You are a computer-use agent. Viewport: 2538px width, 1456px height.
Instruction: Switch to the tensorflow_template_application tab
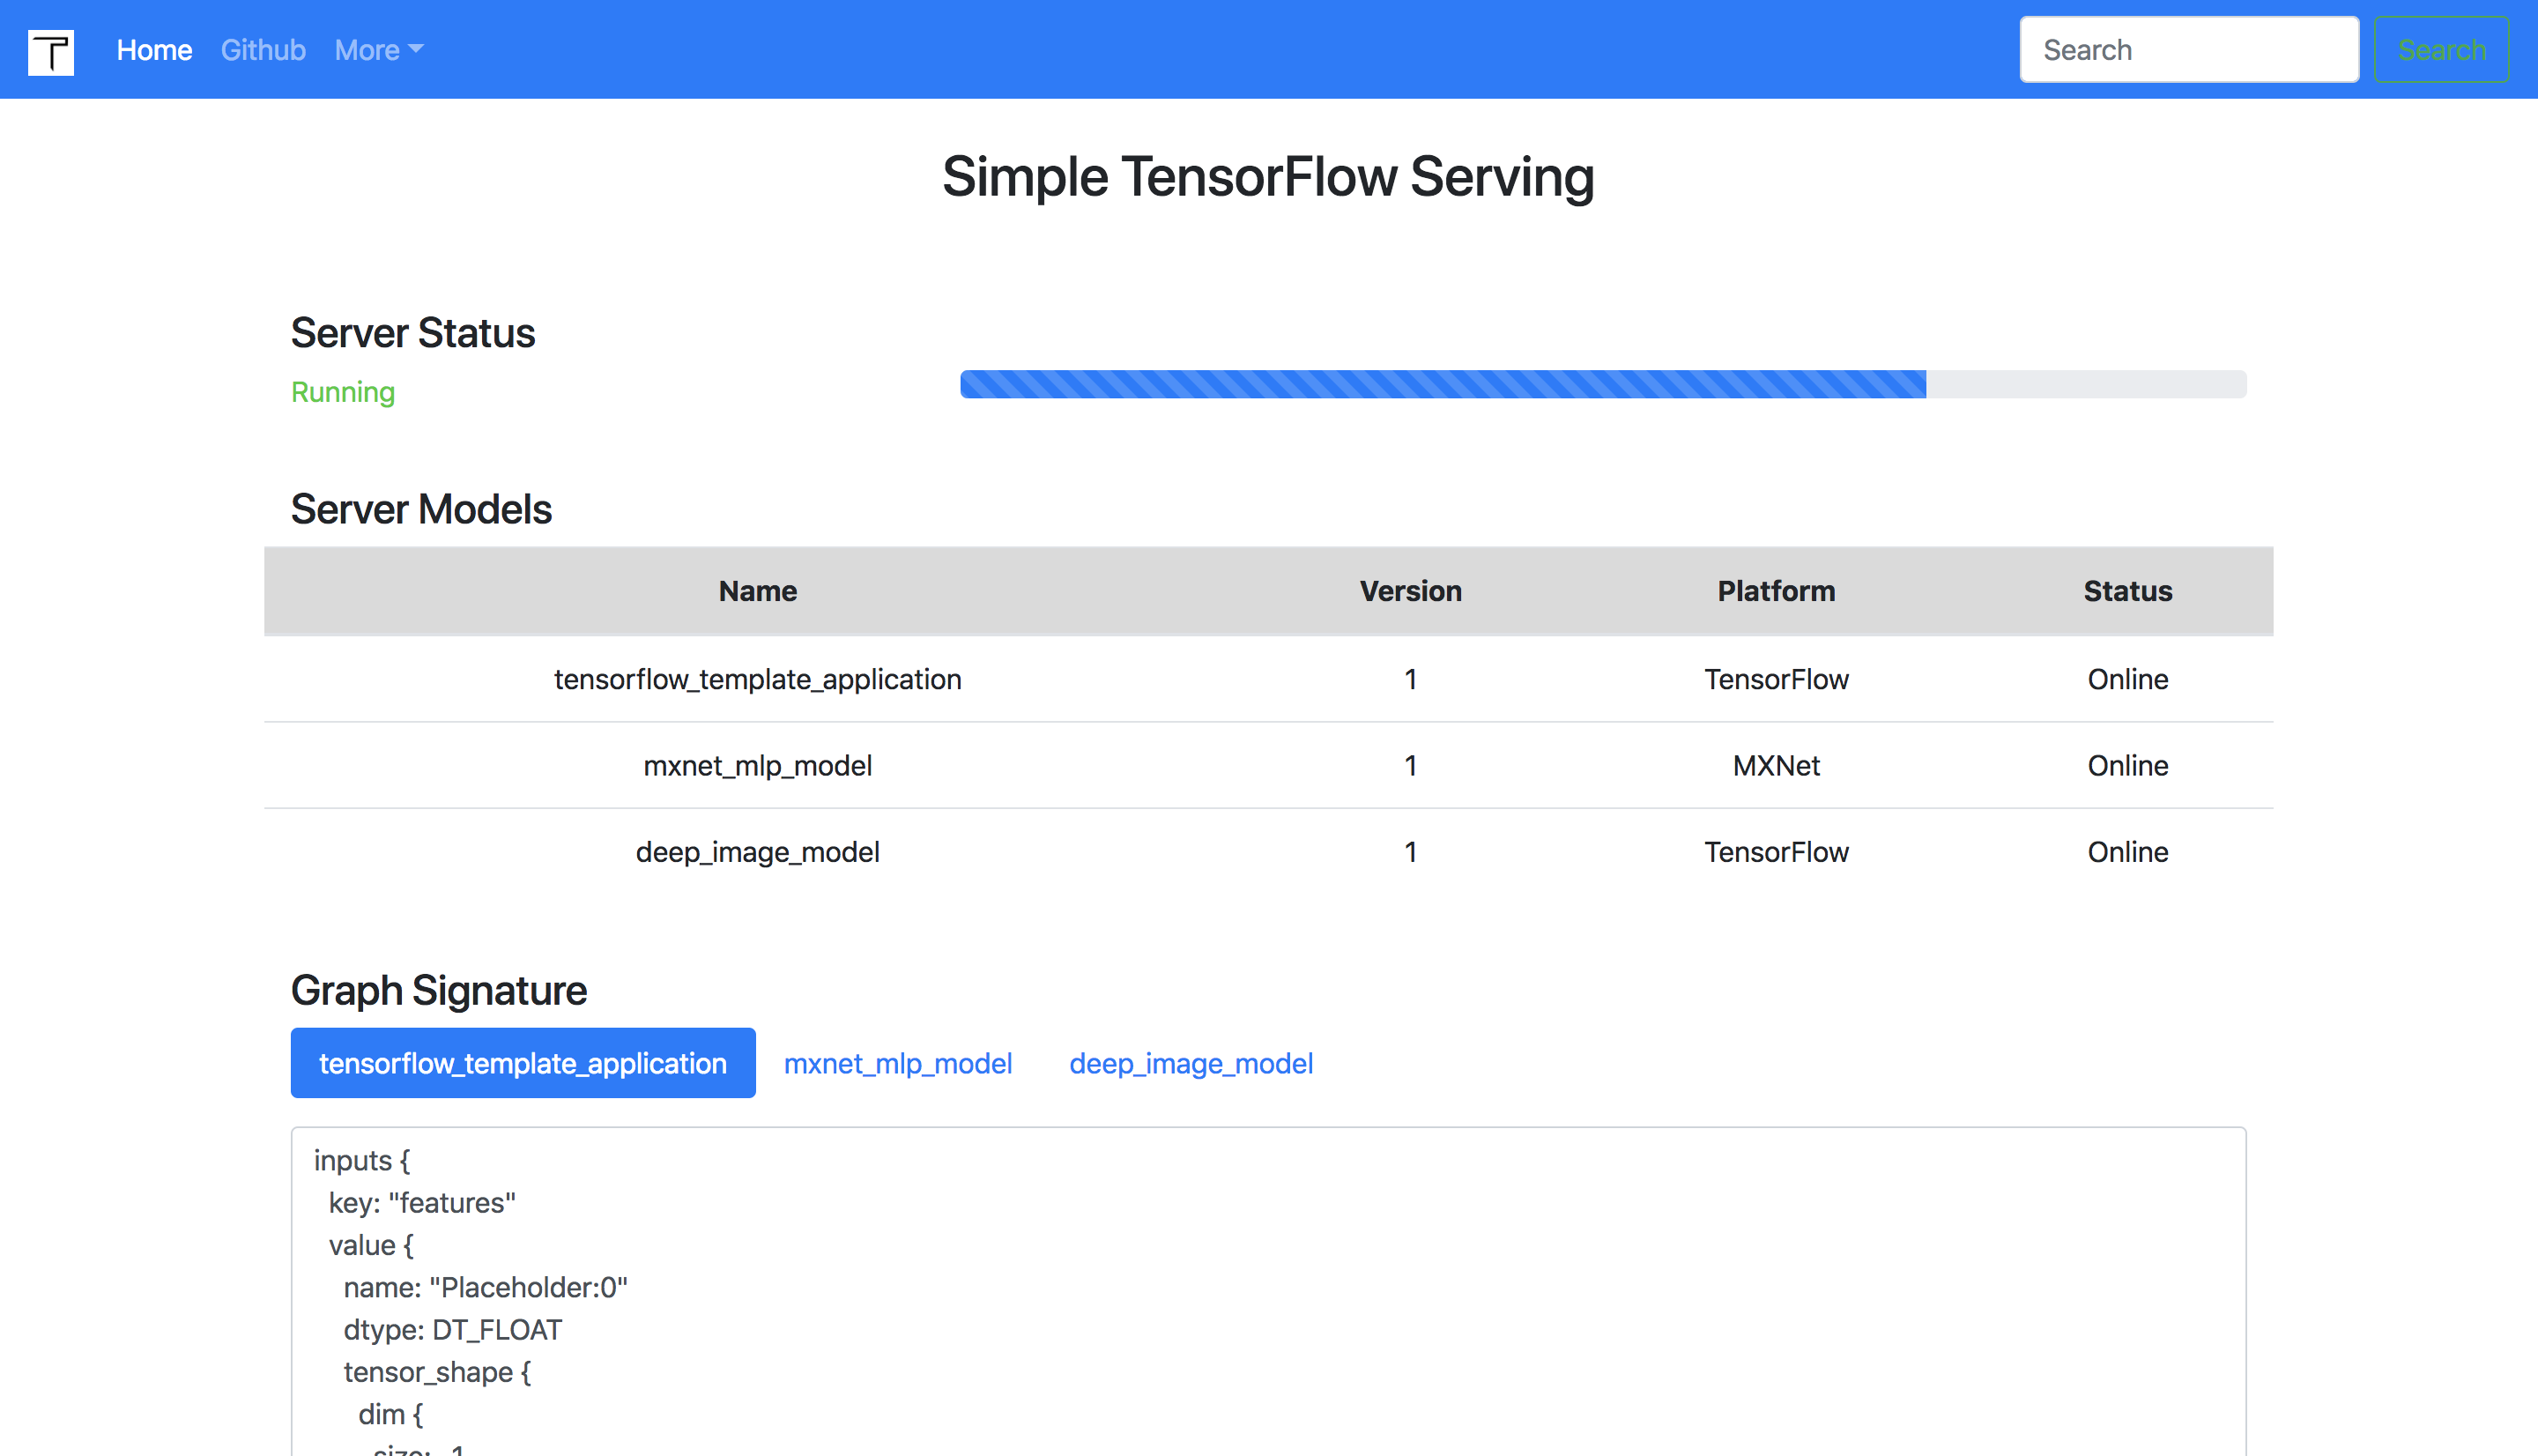522,1063
